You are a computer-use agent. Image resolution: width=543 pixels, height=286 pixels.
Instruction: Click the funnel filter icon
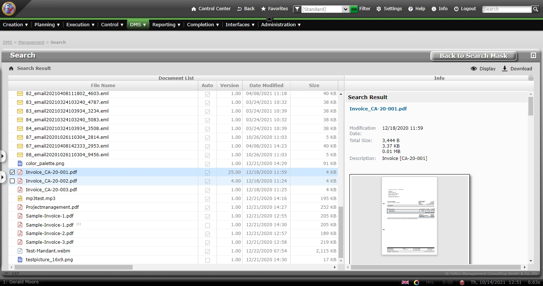[x=297, y=9]
